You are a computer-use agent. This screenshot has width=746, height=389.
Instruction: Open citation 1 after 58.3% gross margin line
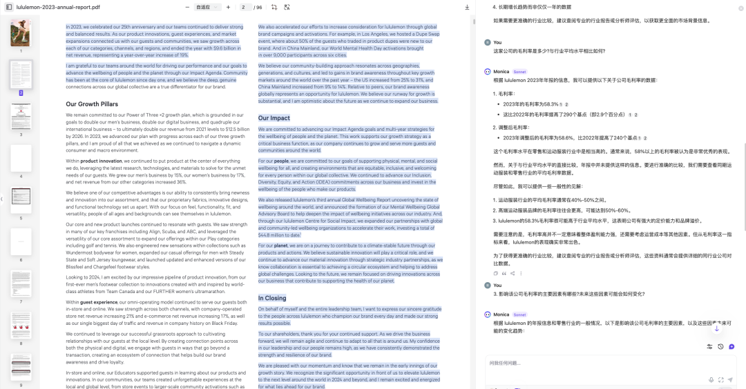pyautogui.click(x=561, y=105)
